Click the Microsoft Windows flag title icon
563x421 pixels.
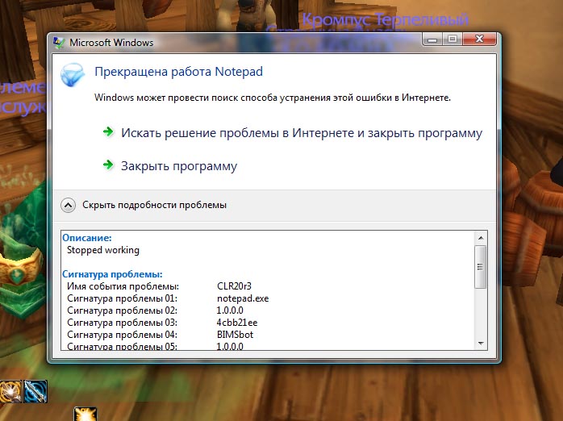[59, 43]
